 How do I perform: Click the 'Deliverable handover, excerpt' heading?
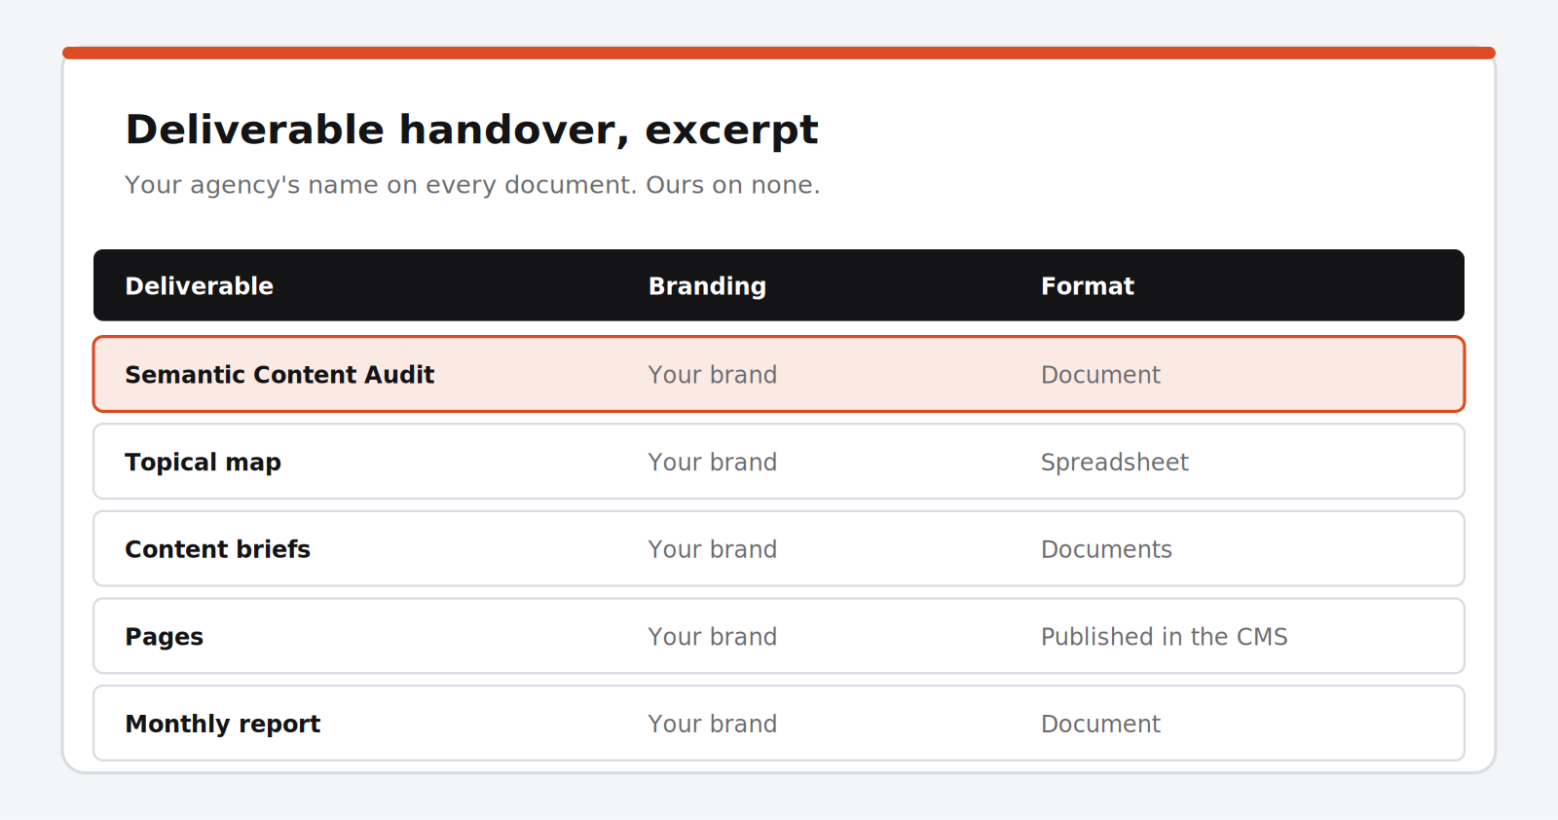471,130
